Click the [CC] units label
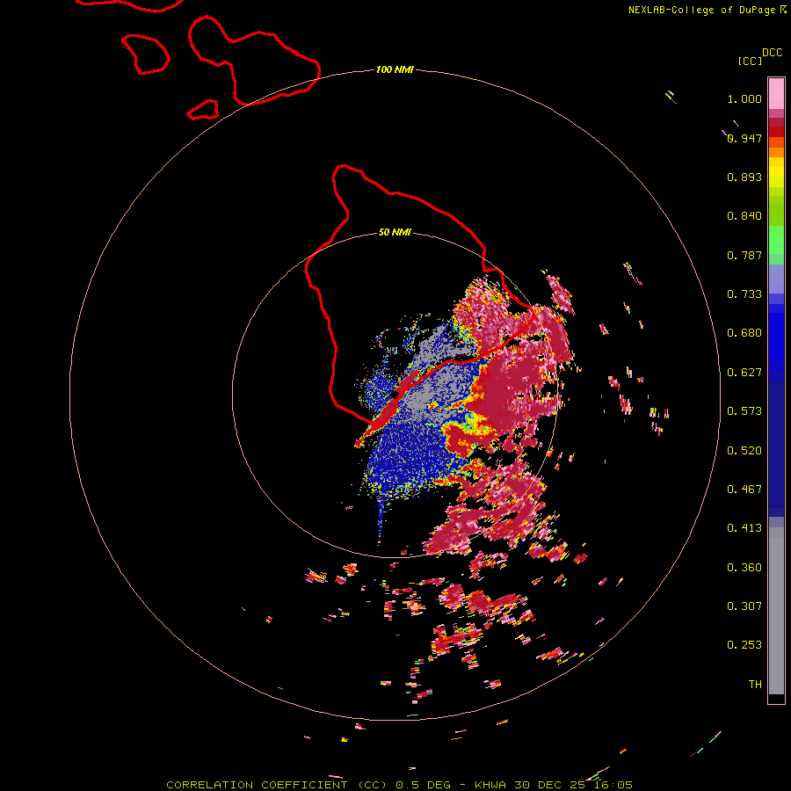 pyautogui.click(x=750, y=61)
